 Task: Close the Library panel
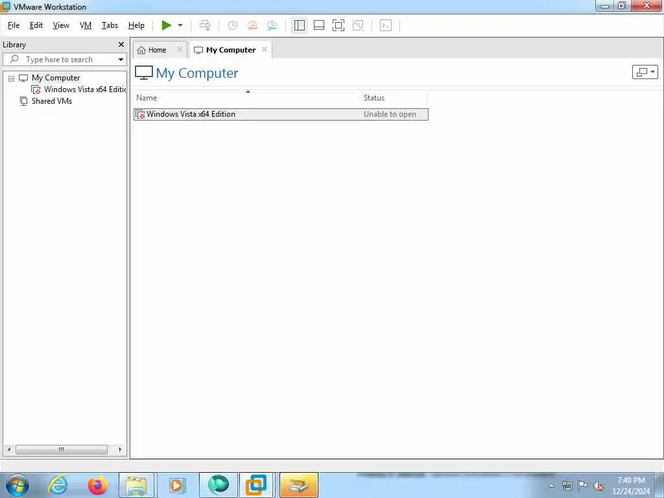point(121,45)
